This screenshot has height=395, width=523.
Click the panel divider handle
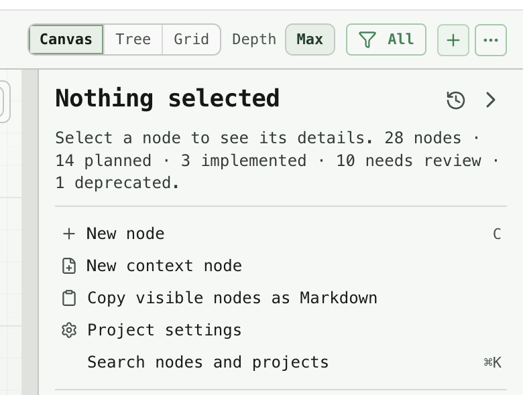[x=30, y=232]
